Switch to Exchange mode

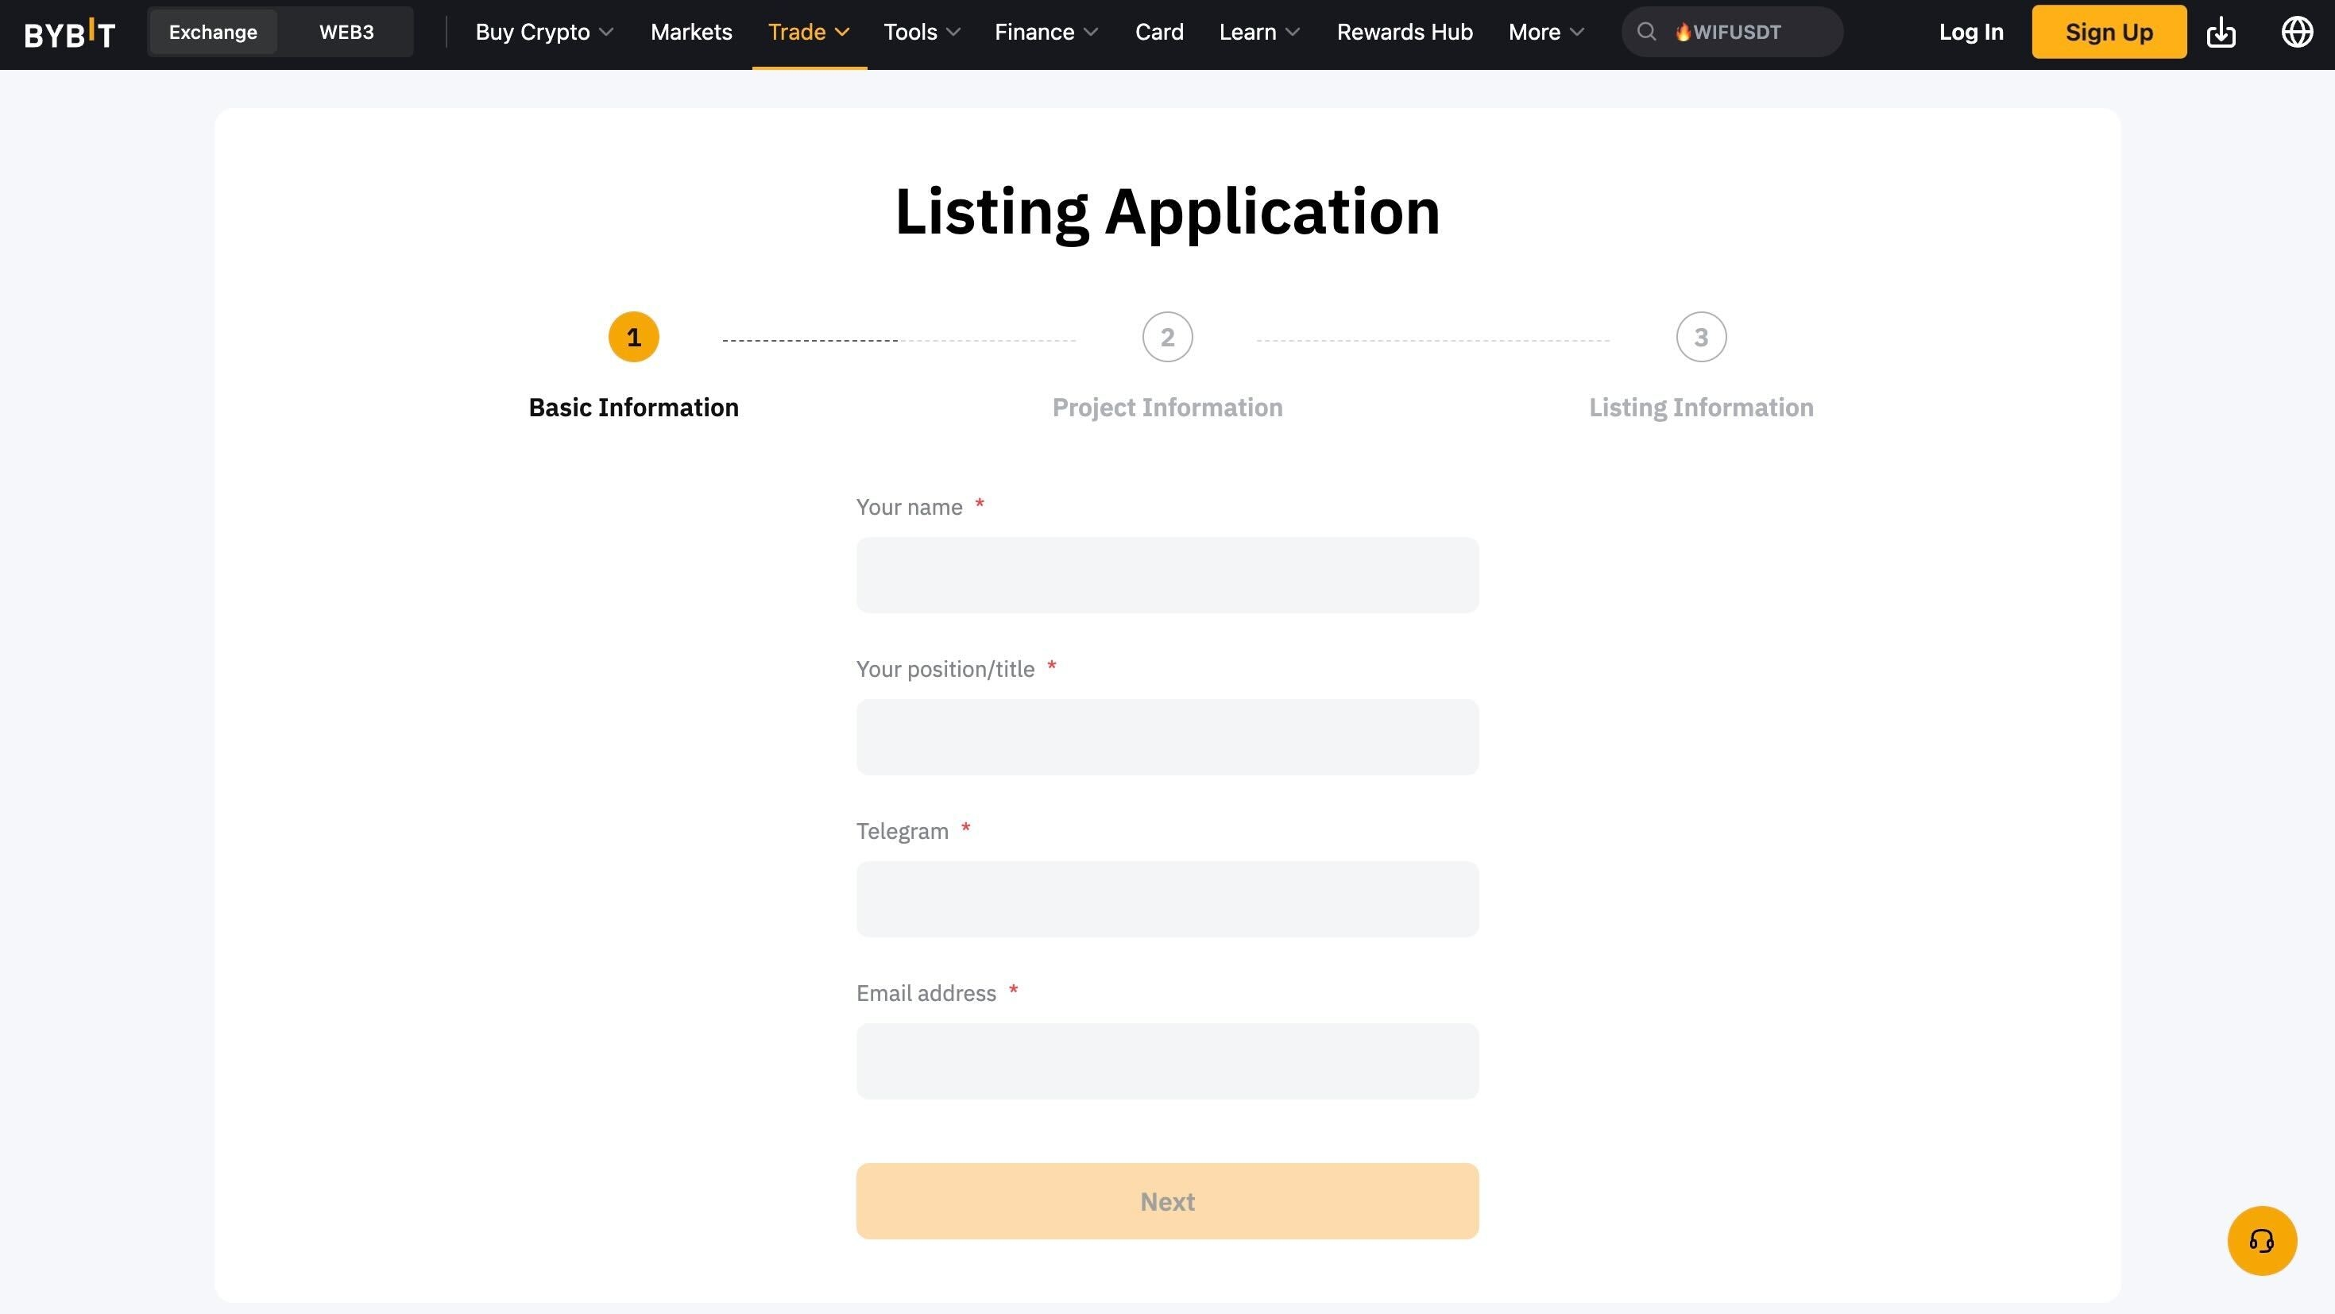click(x=213, y=32)
